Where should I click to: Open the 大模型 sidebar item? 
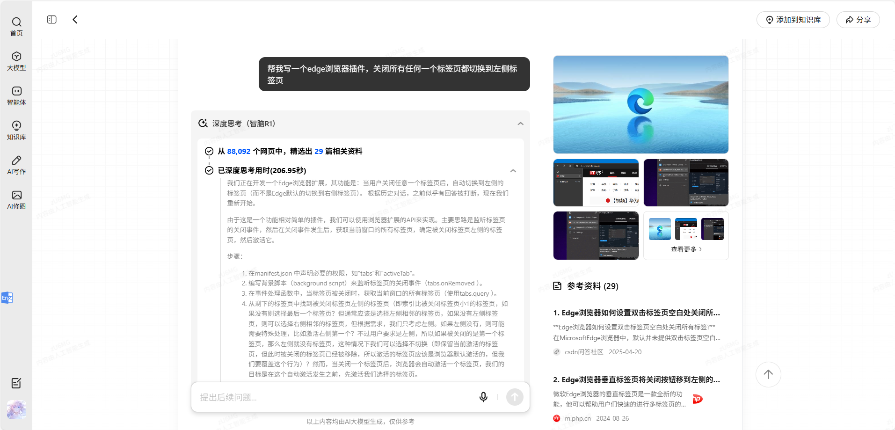tap(16, 61)
